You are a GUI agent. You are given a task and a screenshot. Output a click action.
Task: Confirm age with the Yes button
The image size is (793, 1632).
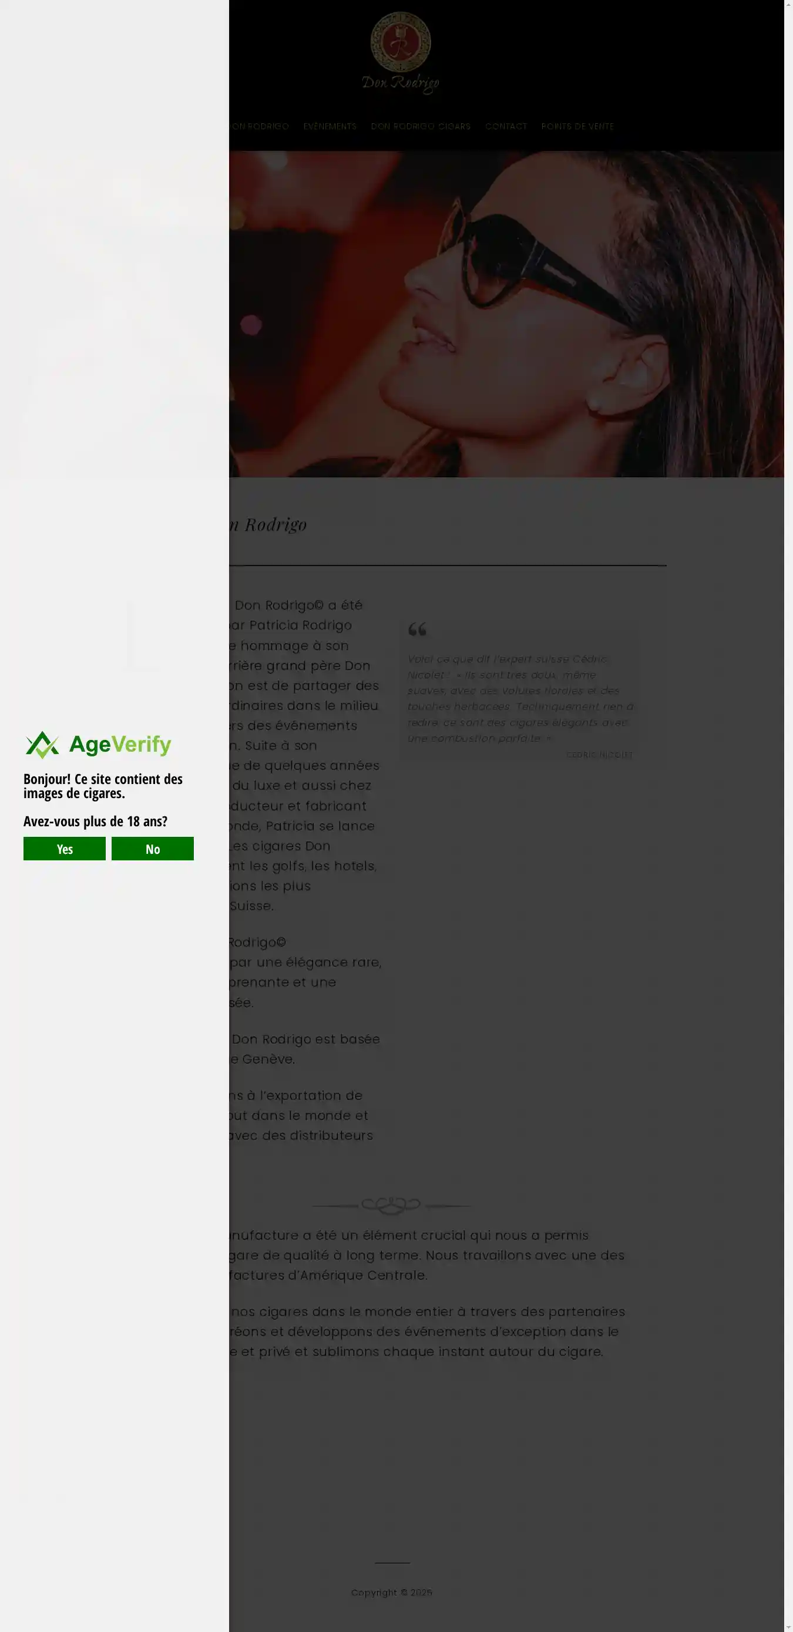(x=65, y=849)
